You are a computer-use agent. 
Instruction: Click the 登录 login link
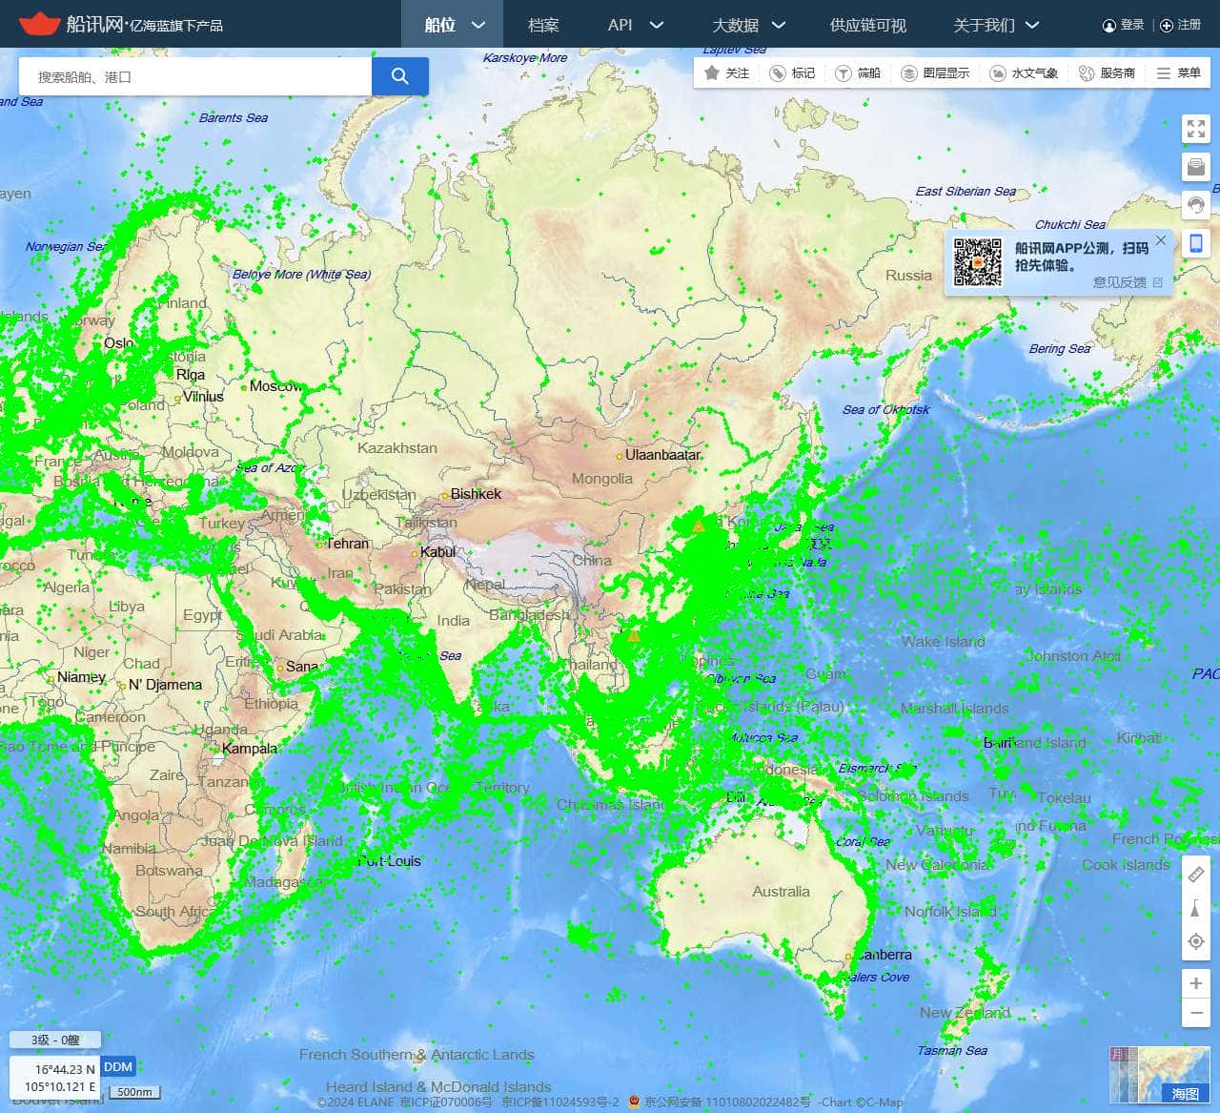1124,25
